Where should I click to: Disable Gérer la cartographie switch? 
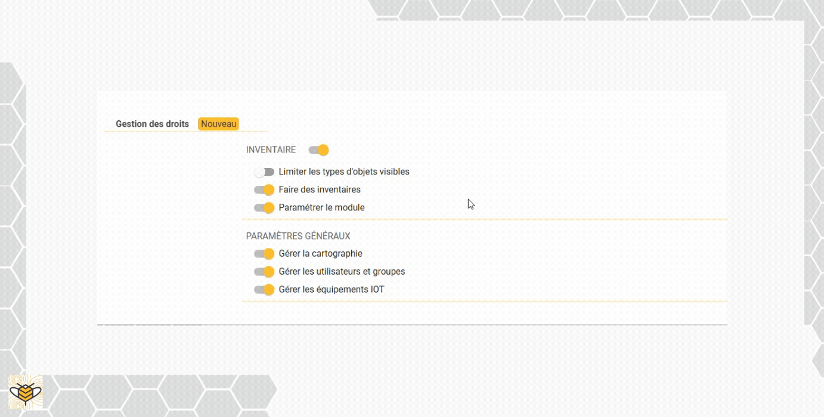tap(264, 254)
